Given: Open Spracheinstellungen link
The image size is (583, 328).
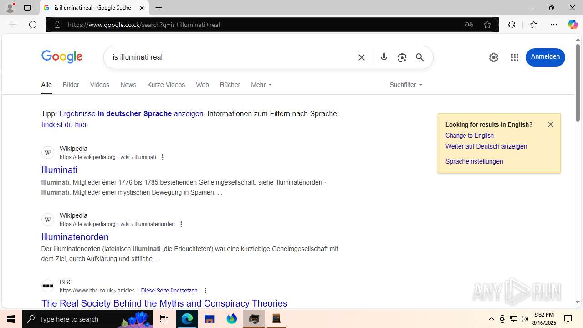Looking at the screenshot, I should point(474,161).
